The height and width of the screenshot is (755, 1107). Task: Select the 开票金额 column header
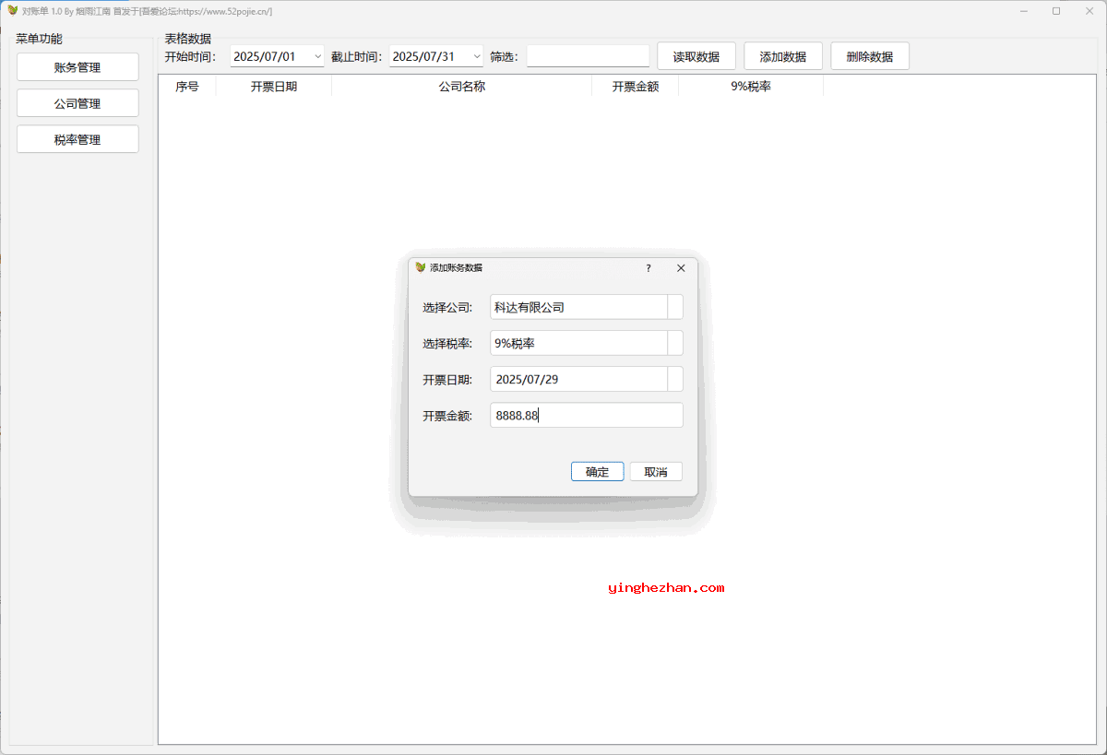635,86
